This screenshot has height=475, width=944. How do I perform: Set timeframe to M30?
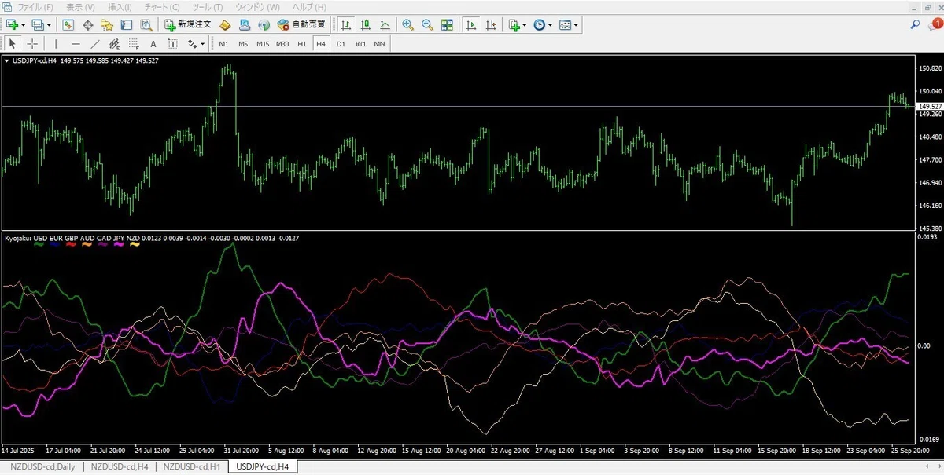282,44
